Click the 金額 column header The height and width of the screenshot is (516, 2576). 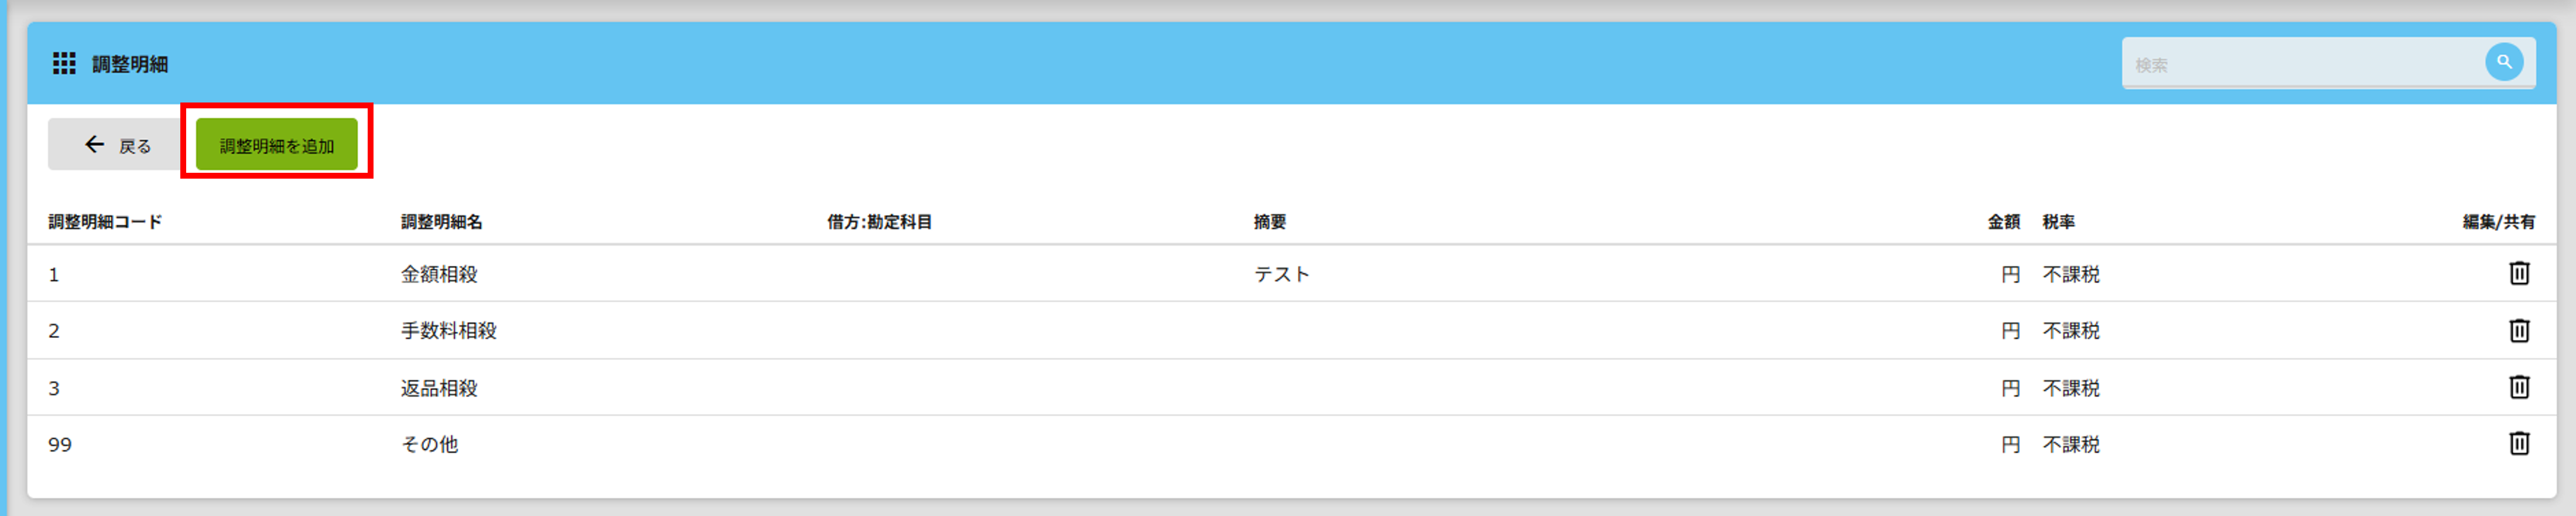pos(2002,222)
